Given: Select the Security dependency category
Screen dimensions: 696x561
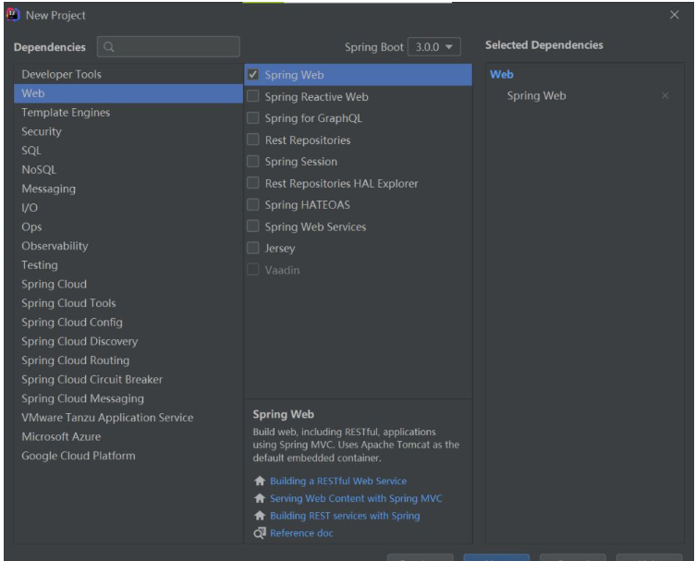Looking at the screenshot, I should (42, 131).
